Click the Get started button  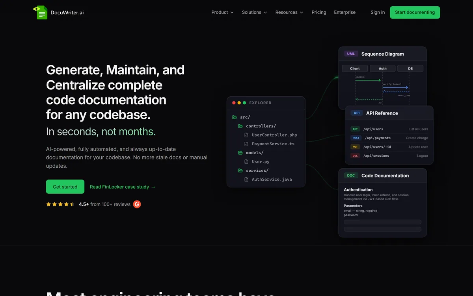65,187
